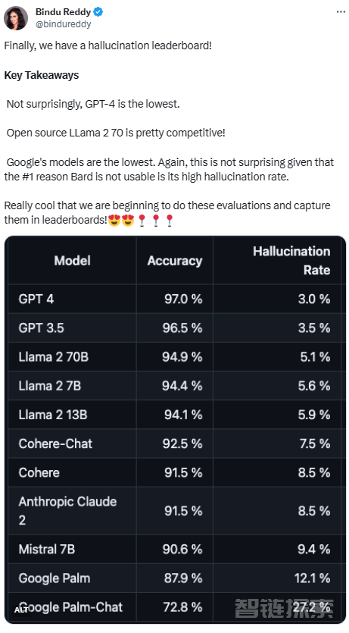Click the last red pushpin emoji
This screenshot has height=633, width=349.
coord(170,220)
